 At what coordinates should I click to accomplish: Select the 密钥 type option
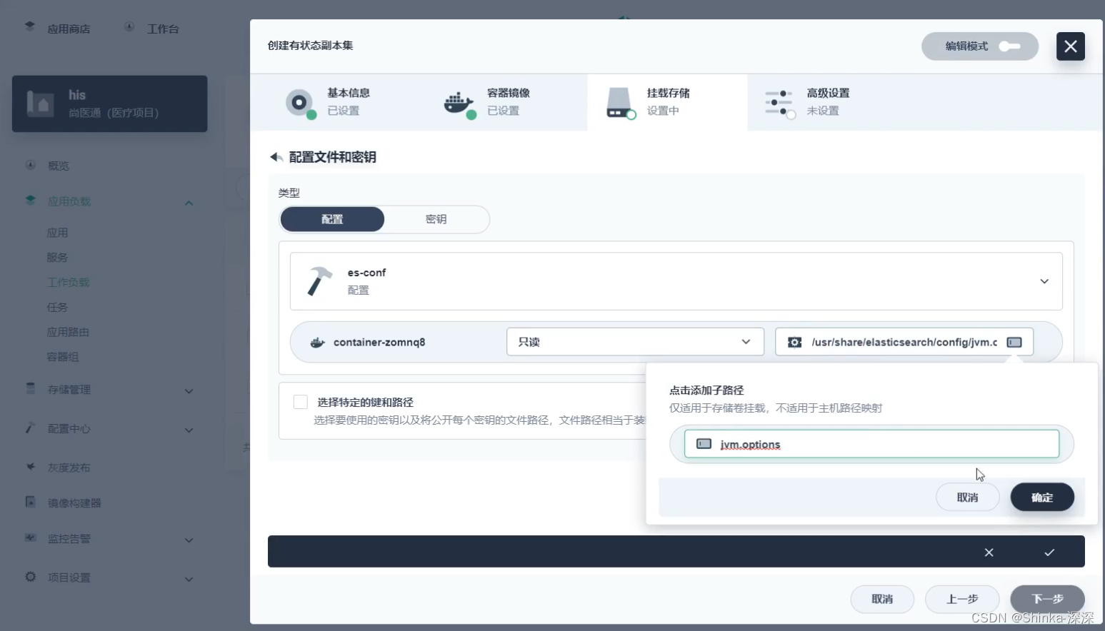pos(436,219)
